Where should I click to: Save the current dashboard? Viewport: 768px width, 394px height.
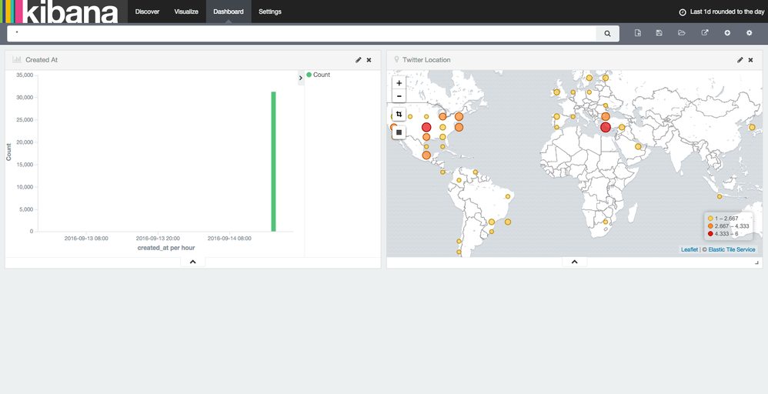pos(659,33)
